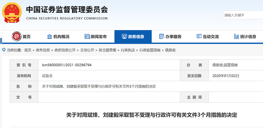Image resolution: width=263 pixels, height=128 pixels.
Task: Go to 按主题查看 in the breadcrumb
Action: [x=108, y=50]
